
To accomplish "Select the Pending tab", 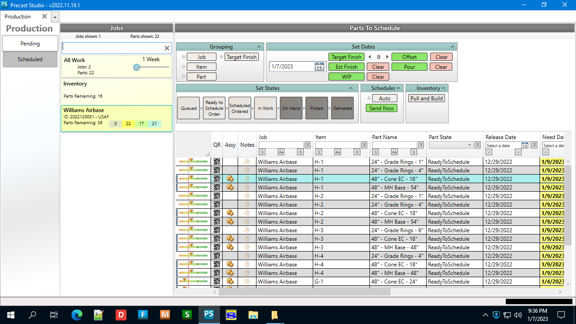I will 30,44.
